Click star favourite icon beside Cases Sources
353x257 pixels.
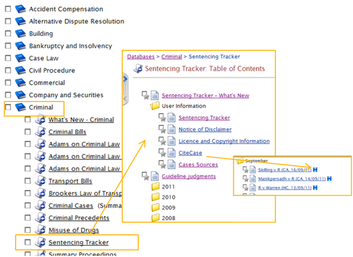[x=162, y=165]
